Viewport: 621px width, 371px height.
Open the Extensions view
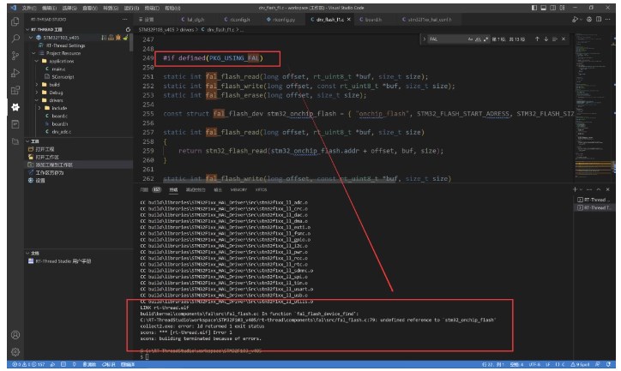click(x=15, y=90)
